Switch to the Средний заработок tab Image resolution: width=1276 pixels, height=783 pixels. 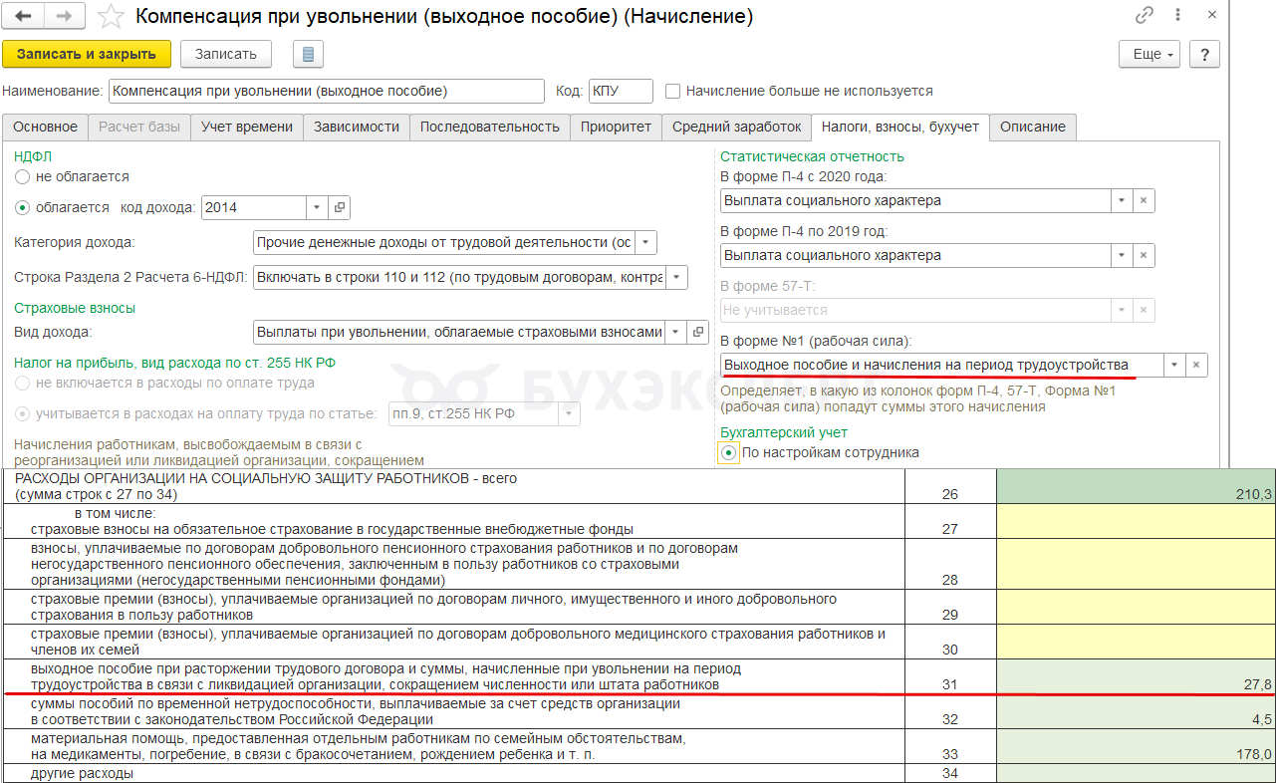click(x=736, y=127)
